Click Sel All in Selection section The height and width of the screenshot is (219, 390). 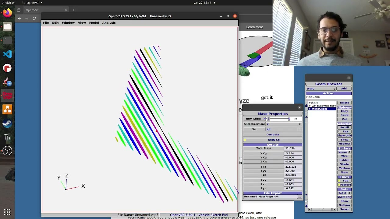[x=344, y=127]
